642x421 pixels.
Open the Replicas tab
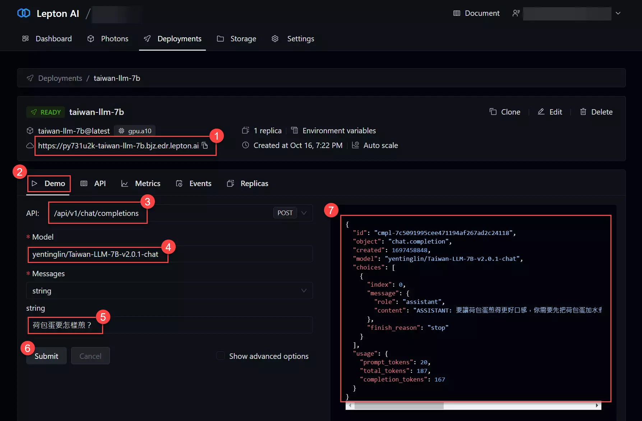[248, 183]
